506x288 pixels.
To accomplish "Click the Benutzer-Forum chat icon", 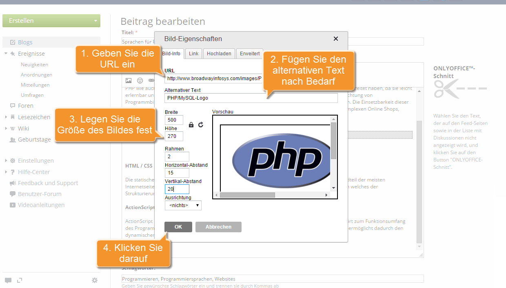I will 13,194.
